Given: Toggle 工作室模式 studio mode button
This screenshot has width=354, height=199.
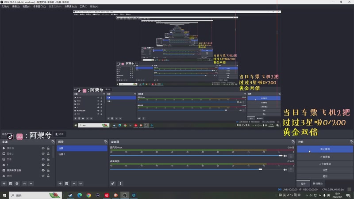Looking at the screenshot, I should (x=325, y=164).
